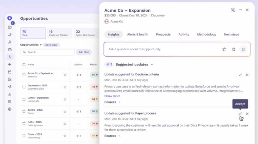Screen dimensions: 258x144
Task: Click the Add filter button
Action: 84,52
